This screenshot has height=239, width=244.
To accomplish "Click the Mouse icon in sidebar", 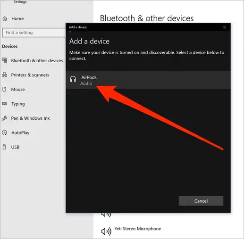I will 4,89.
